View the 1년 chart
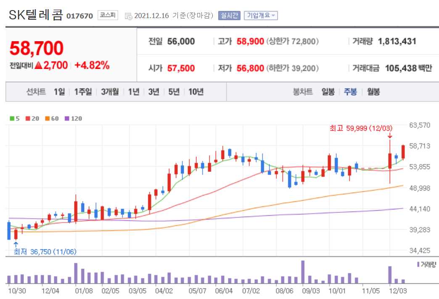Viewport: 439px width, 299px height. [133, 91]
